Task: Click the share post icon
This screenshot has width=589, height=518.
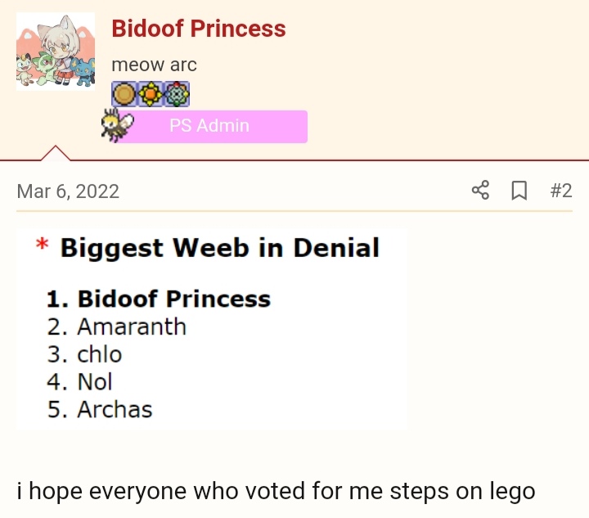Action: click(x=480, y=190)
